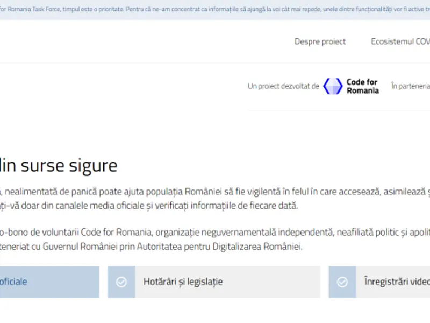
Task: Click the Code for Romania hexagon logo
Action: 333,86
